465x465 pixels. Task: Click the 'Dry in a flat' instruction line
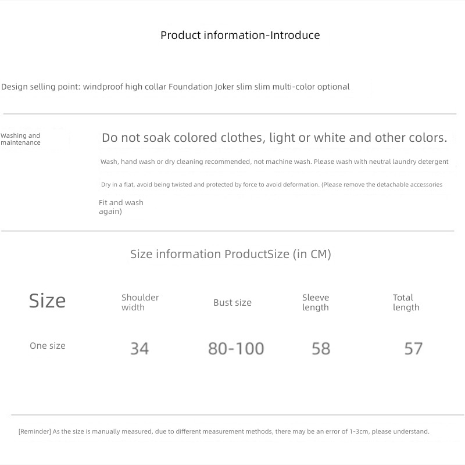pyautogui.click(x=271, y=184)
